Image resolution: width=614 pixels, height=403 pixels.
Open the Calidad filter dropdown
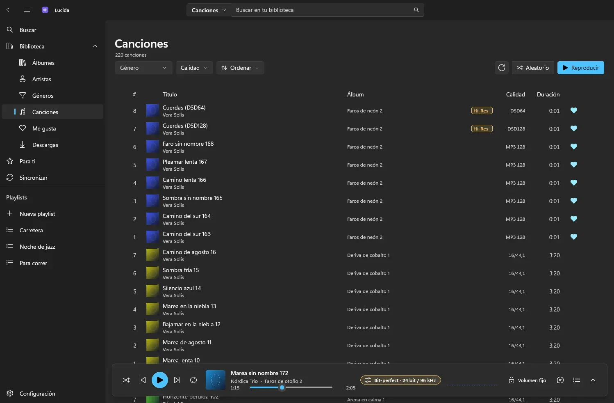194,68
